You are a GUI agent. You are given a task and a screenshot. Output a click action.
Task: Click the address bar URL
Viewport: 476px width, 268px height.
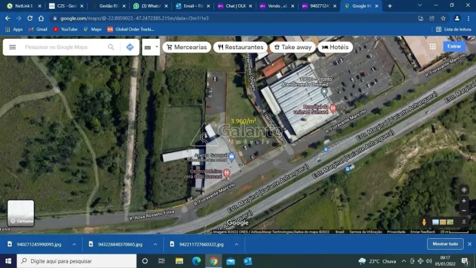pos(134,18)
